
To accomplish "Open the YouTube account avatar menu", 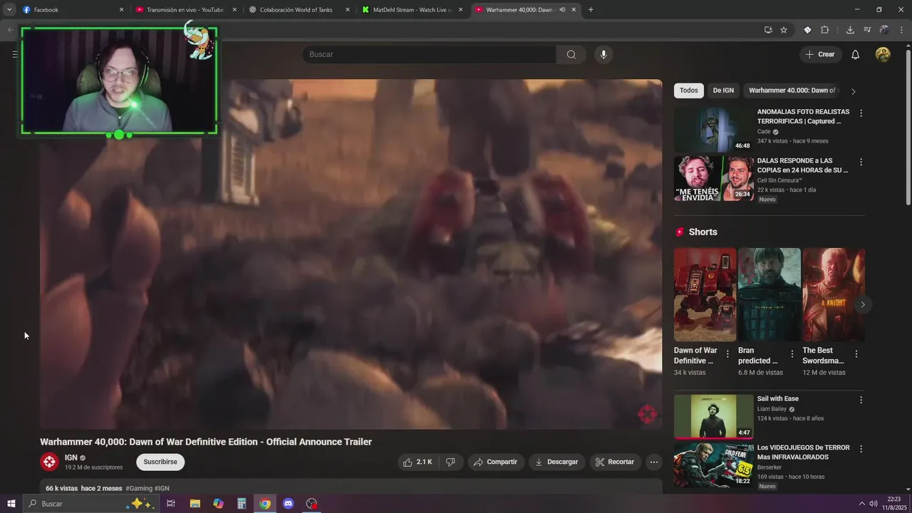I will tap(883, 55).
